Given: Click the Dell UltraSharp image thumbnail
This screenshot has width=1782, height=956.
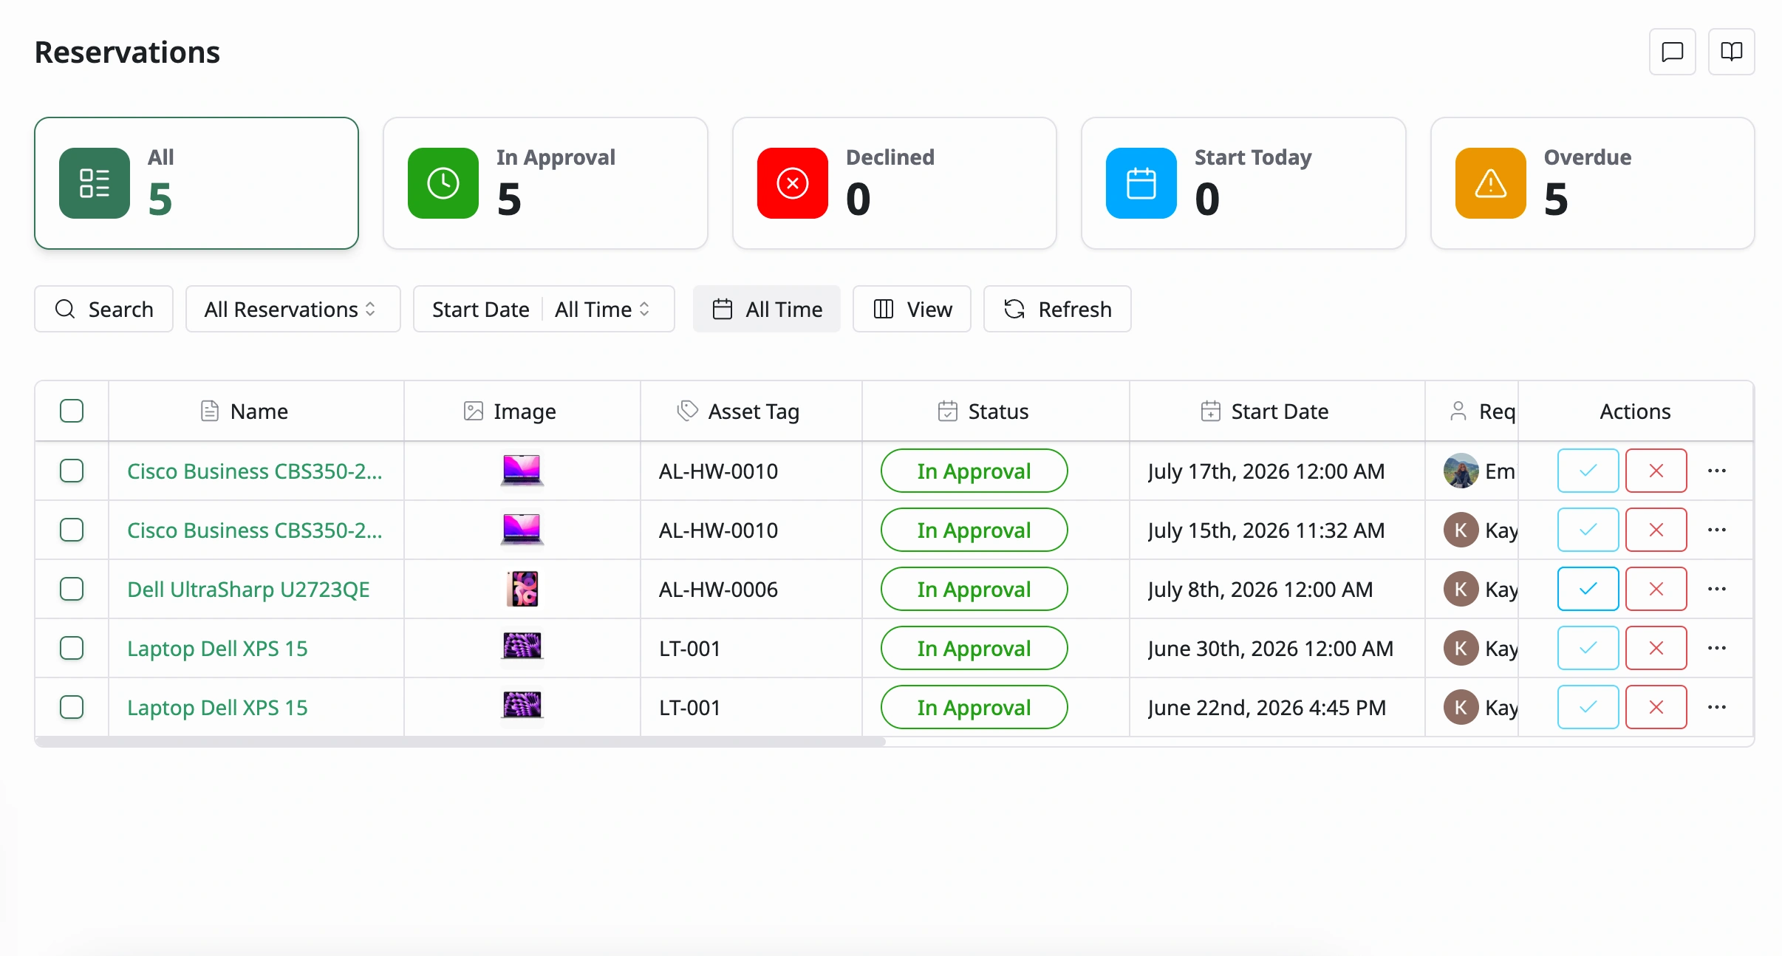Looking at the screenshot, I should click(x=522, y=589).
